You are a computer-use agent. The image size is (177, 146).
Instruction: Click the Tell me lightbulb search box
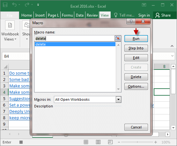(124, 15)
